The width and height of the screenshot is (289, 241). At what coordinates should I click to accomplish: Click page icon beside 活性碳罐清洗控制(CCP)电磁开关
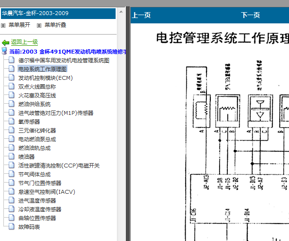[12, 165]
